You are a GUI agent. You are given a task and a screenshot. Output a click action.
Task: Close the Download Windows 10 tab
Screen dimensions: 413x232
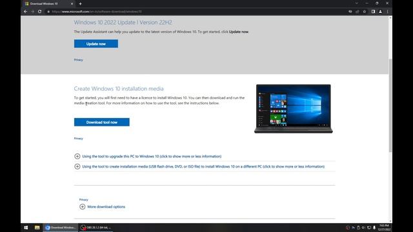point(72,4)
